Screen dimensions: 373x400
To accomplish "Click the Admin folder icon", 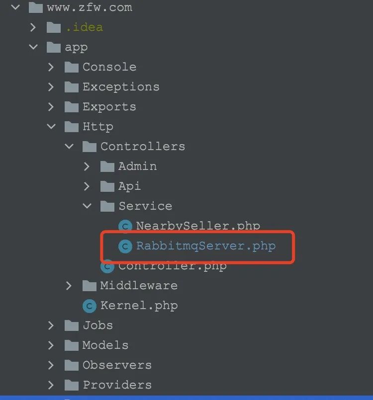I will tap(107, 166).
